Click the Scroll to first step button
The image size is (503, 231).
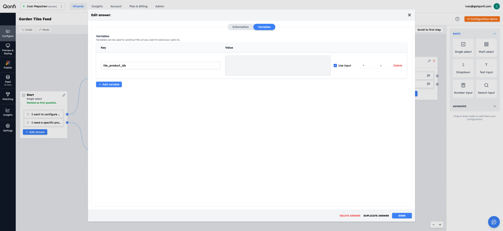point(429,30)
